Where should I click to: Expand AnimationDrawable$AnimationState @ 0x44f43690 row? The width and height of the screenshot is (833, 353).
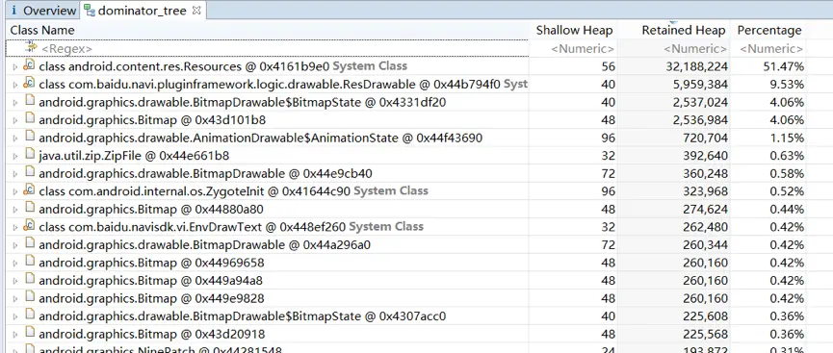14,139
